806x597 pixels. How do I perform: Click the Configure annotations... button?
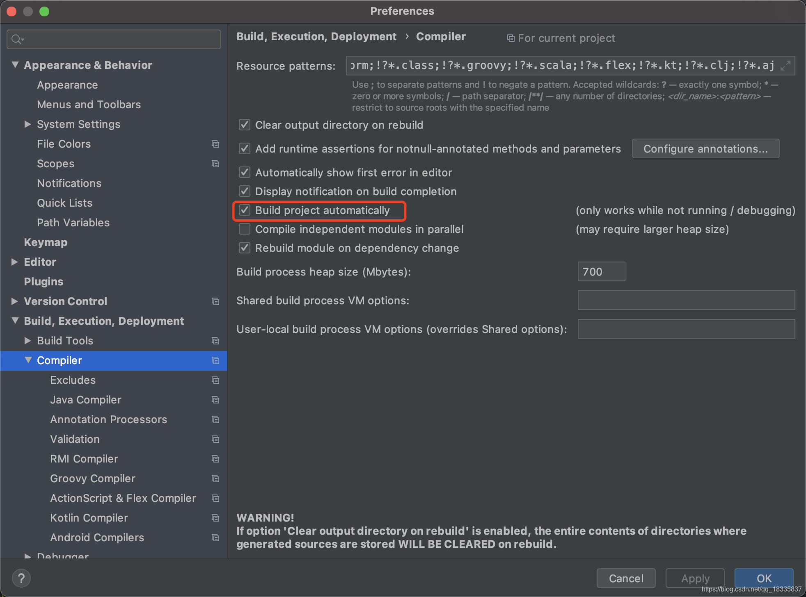tap(705, 149)
